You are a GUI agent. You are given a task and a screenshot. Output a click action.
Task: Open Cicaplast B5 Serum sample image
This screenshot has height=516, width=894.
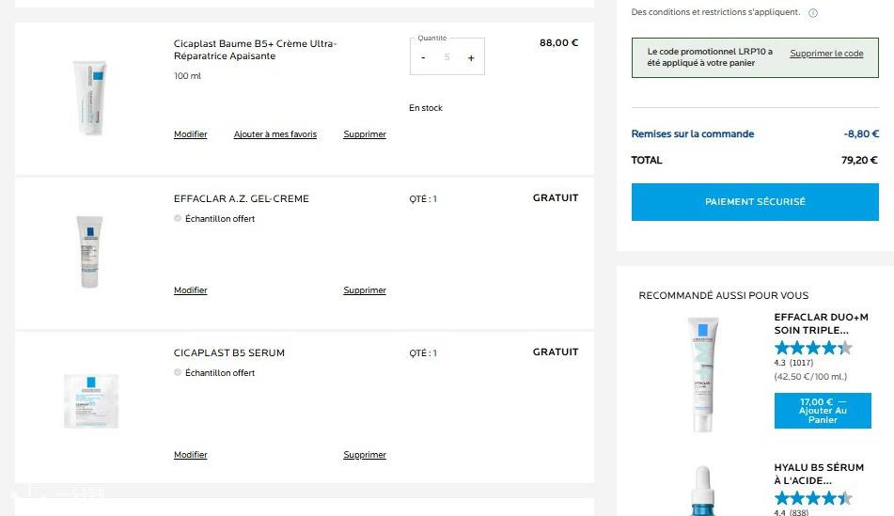pyautogui.click(x=91, y=401)
